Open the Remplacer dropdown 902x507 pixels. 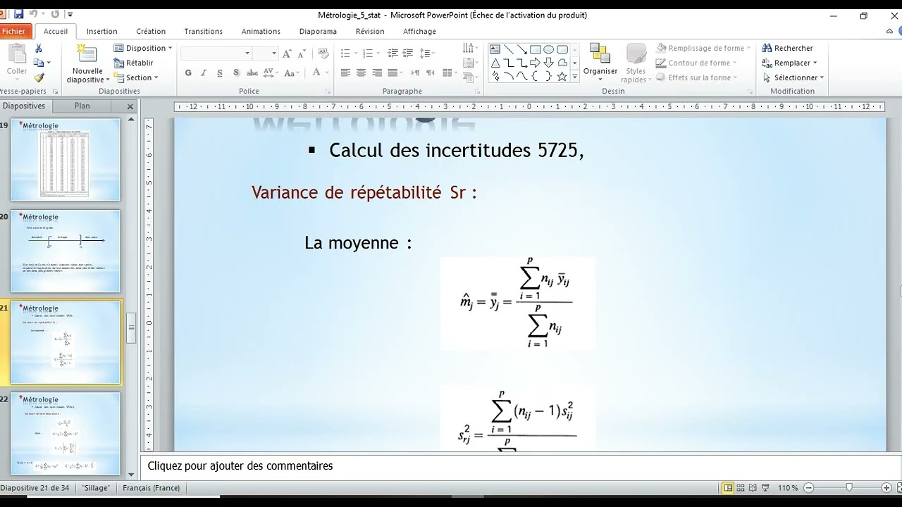tap(790, 63)
